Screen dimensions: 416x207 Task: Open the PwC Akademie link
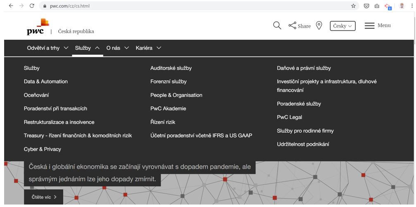point(168,108)
